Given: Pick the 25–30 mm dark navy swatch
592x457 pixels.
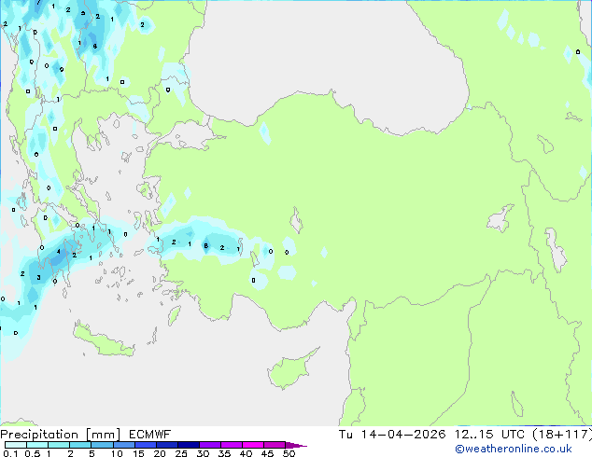Looking at the screenshot, I should 188,445.
